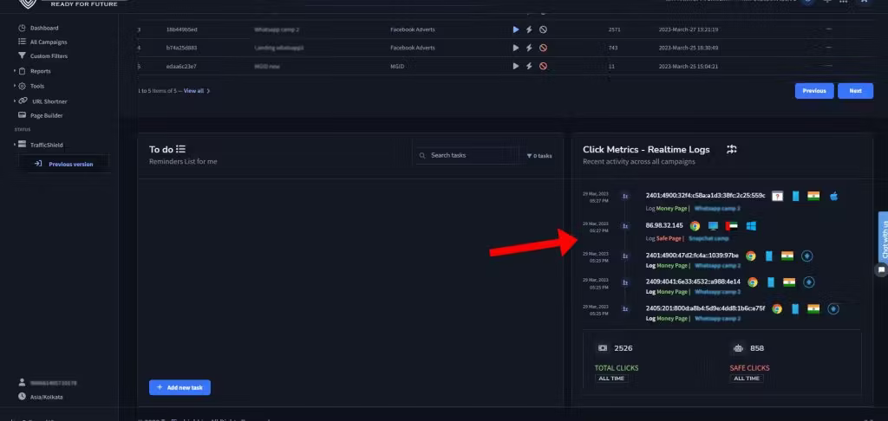Click ALL TIME badge under Safe Clicks
The height and width of the screenshot is (421, 888).
click(x=747, y=378)
